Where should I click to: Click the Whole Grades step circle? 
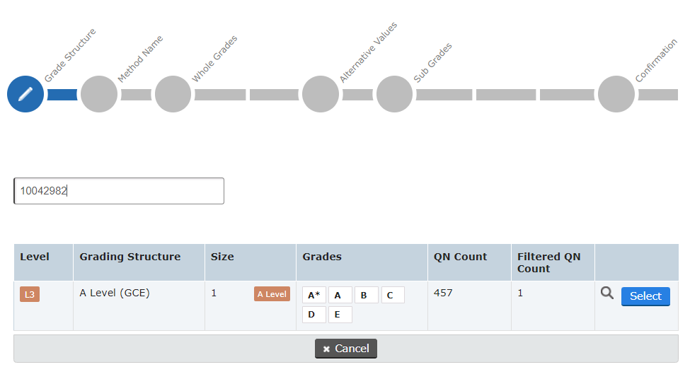pos(173,94)
